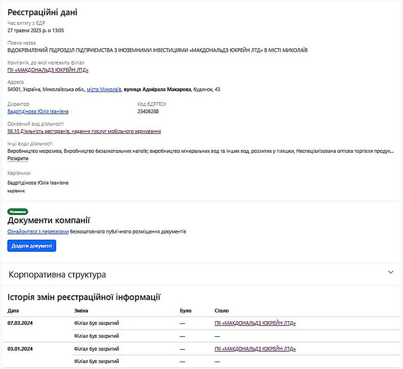Expand other activities with Розкрити
403x369 pixels.
(18, 159)
